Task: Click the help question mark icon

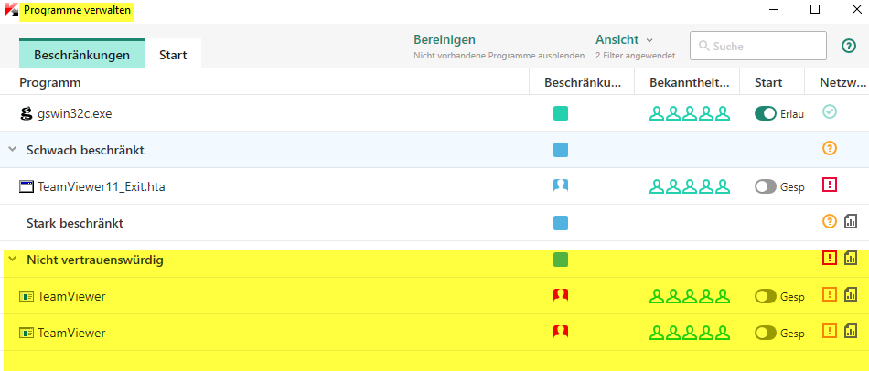Action: 848,46
